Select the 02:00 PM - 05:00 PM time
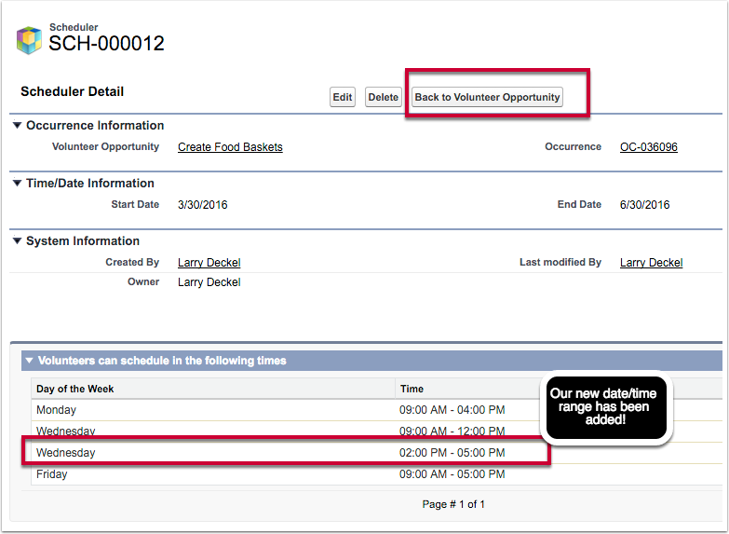The height and width of the screenshot is (534, 729). [x=452, y=453]
